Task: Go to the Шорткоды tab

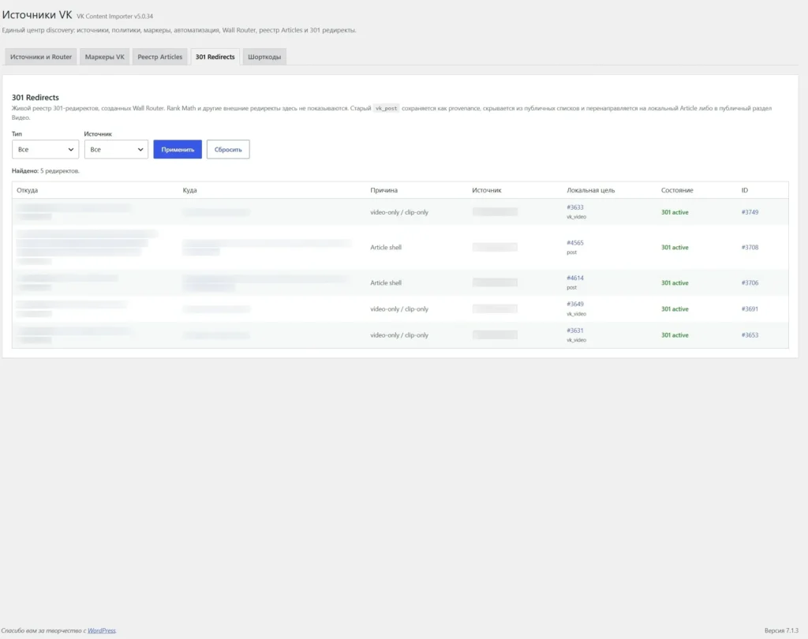Action: [264, 57]
